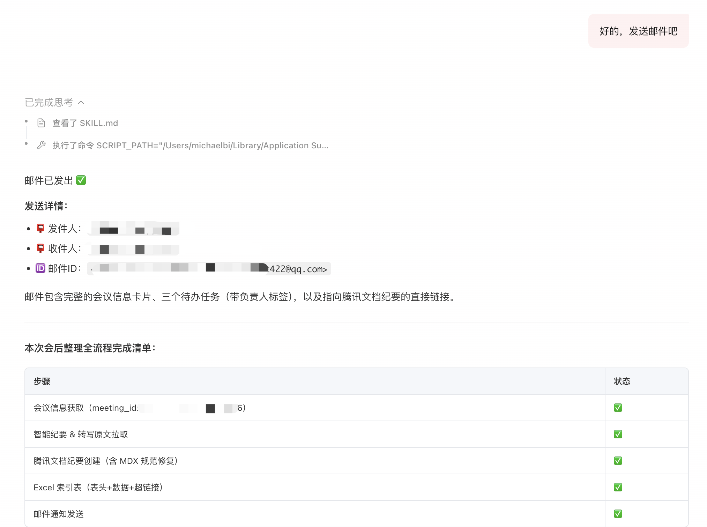Toggle the status check for 腾讯文档纪要创建
707x527 pixels.
click(x=618, y=461)
